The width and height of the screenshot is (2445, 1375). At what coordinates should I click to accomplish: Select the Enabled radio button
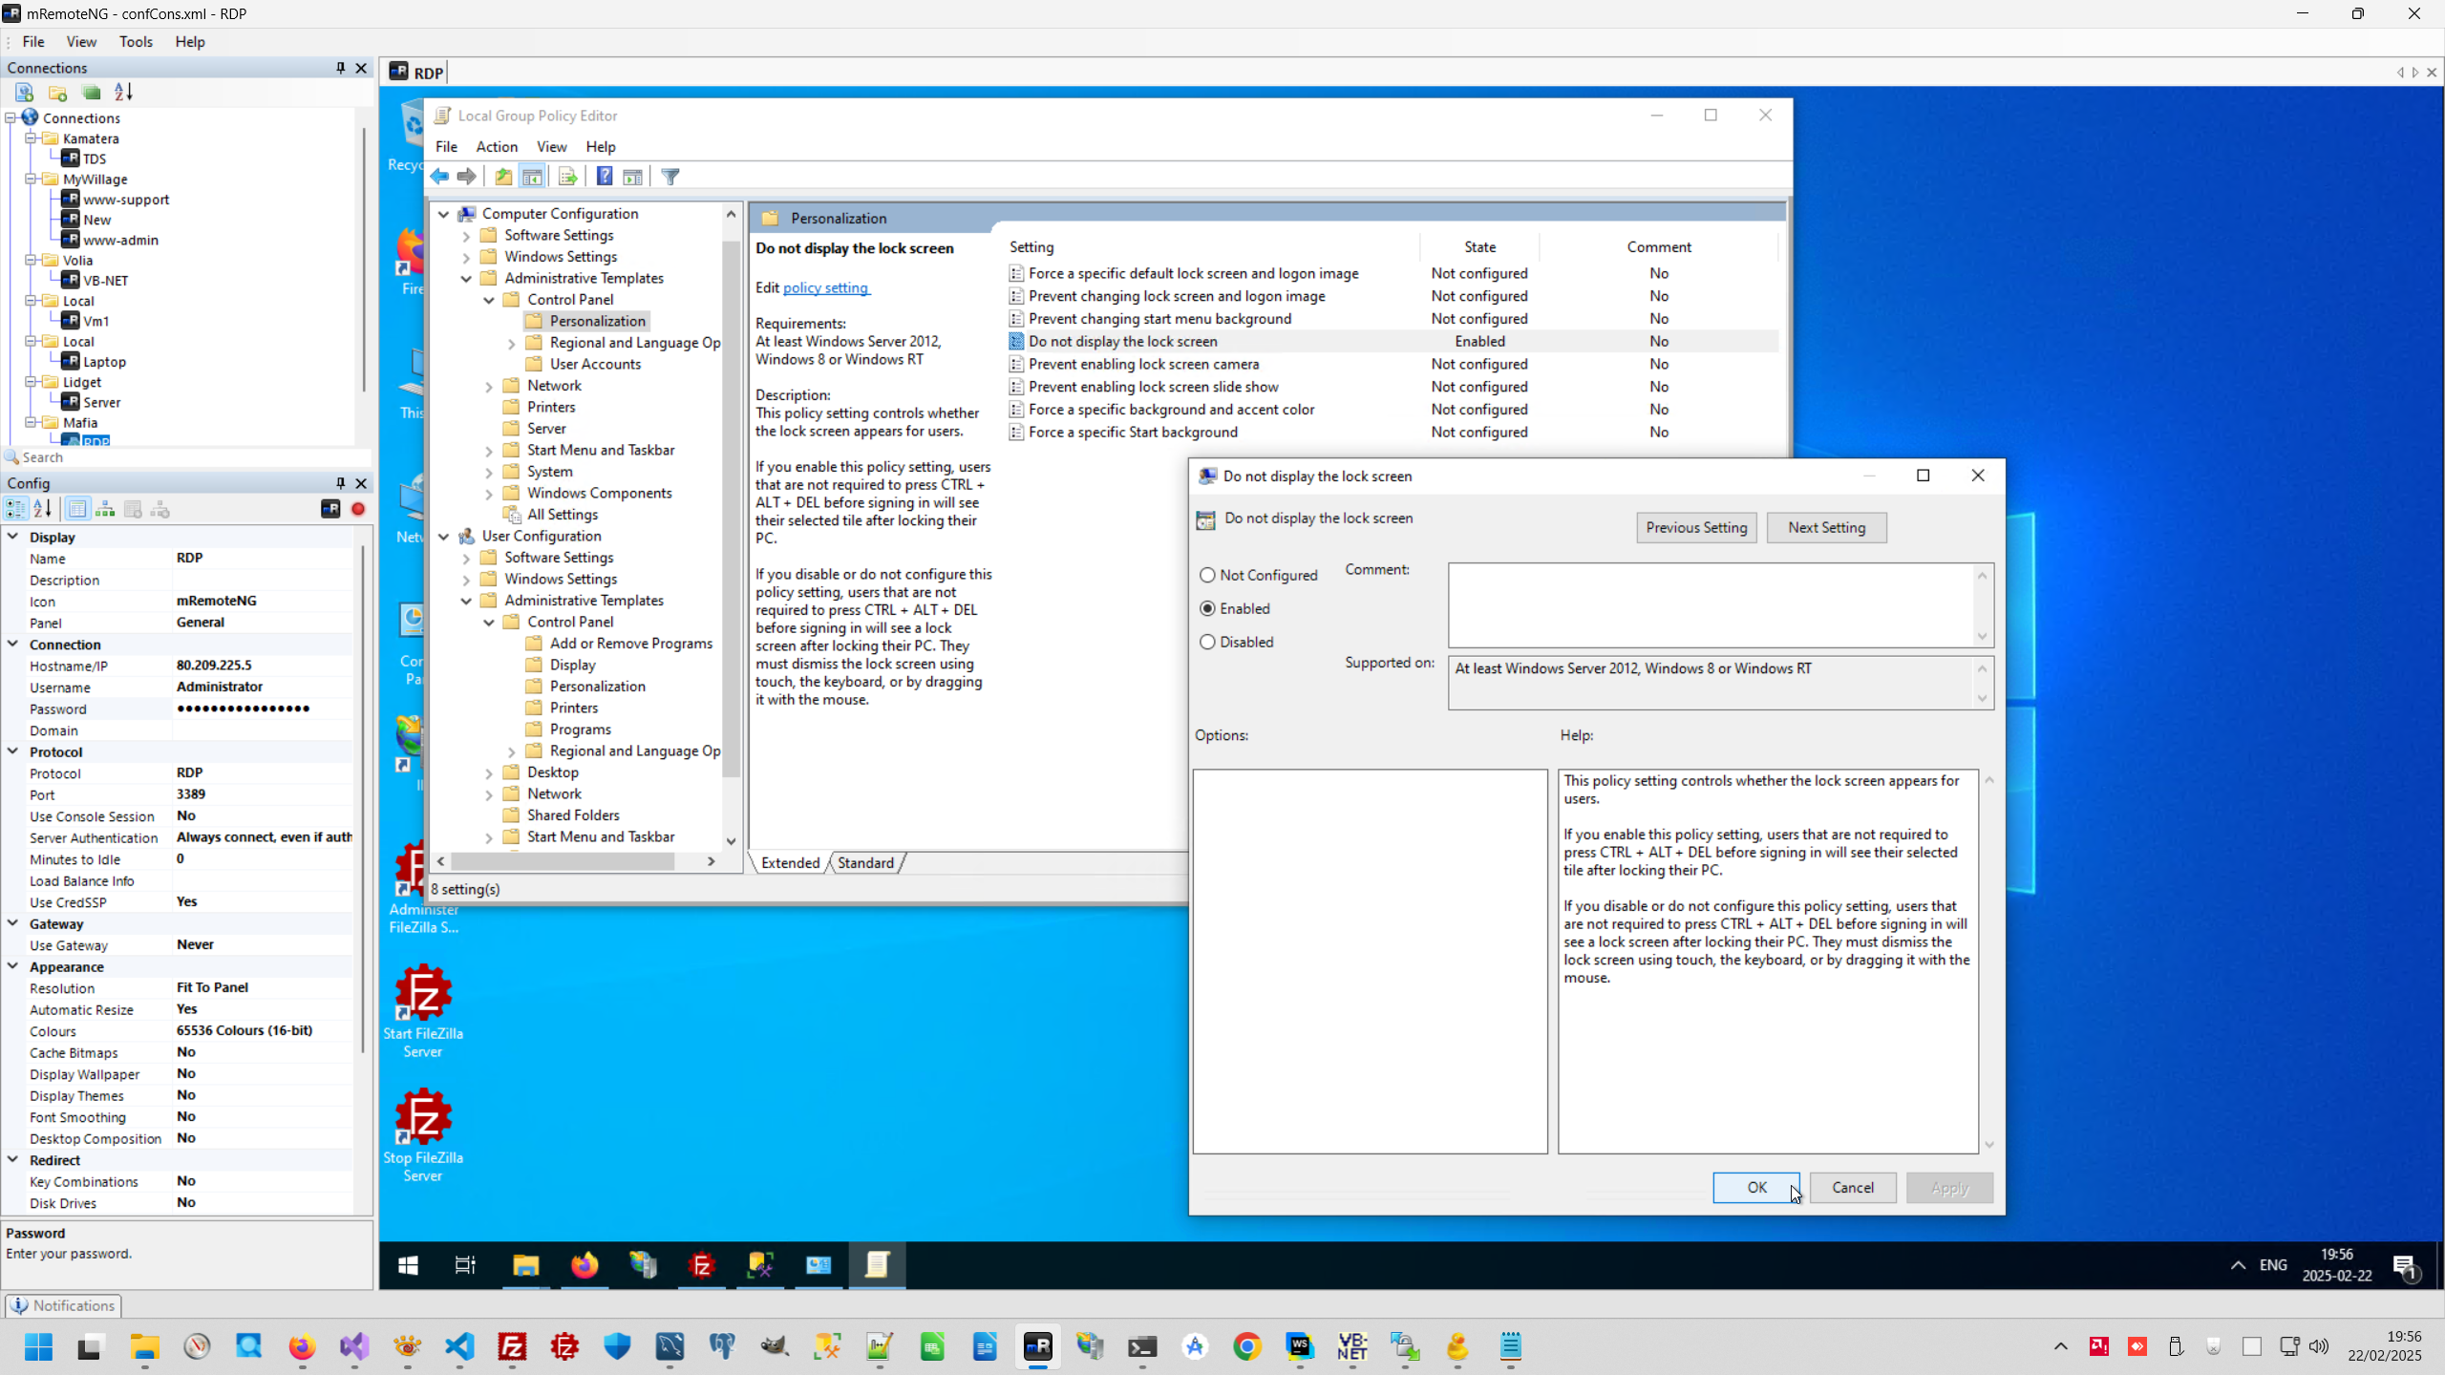[x=1208, y=608]
